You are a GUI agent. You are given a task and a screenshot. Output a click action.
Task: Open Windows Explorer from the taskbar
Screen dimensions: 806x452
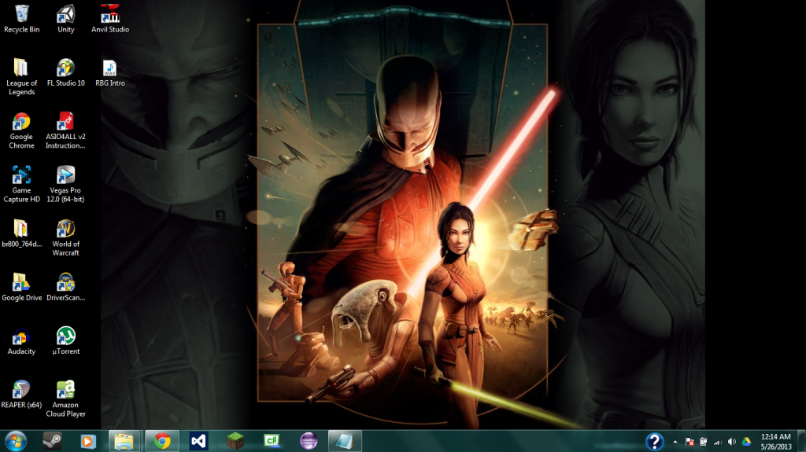coord(124,441)
